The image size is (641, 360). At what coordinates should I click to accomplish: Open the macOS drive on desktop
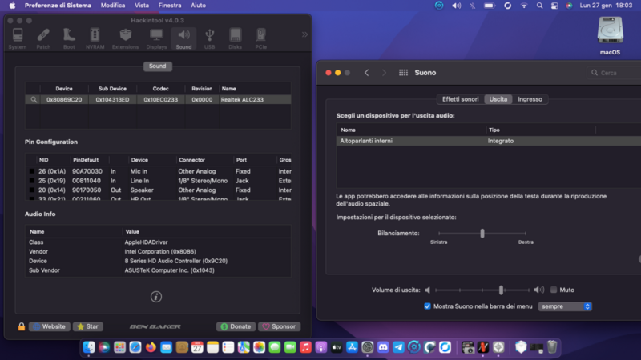pos(610,35)
